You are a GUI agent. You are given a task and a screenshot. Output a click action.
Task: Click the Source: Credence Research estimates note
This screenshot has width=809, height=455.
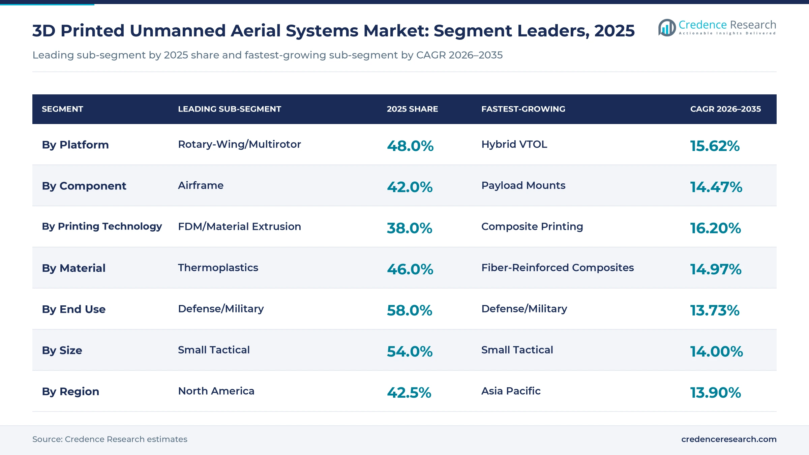(110, 439)
